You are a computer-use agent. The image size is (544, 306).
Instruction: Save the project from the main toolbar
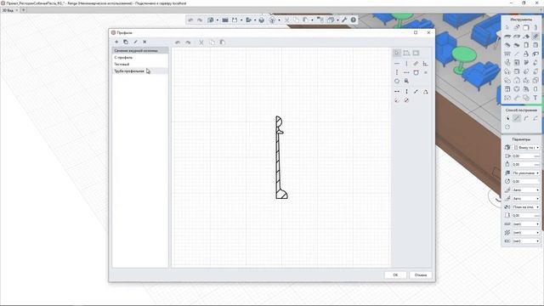coord(235,20)
